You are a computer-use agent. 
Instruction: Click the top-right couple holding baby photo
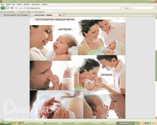[x=102, y=37]
